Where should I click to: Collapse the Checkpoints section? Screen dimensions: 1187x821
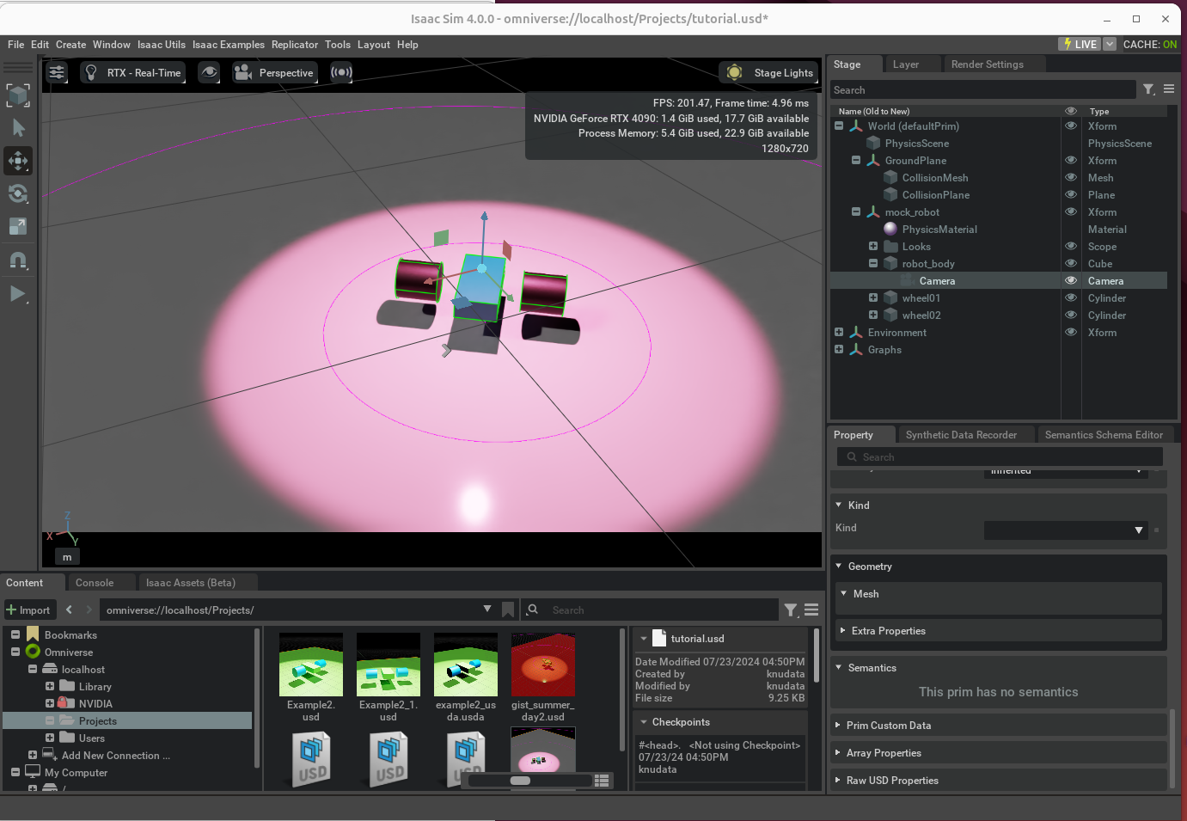pyautogui.click(x=644, y=722)
